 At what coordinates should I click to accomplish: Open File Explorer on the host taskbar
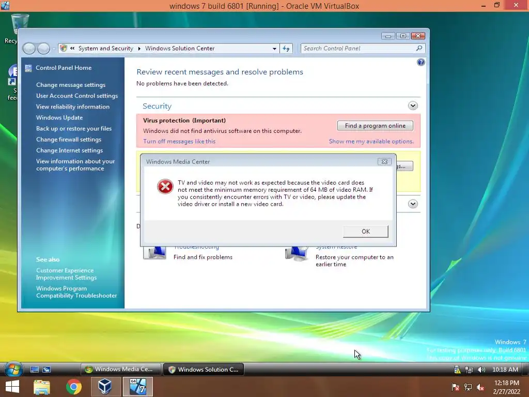coord(42,387)
